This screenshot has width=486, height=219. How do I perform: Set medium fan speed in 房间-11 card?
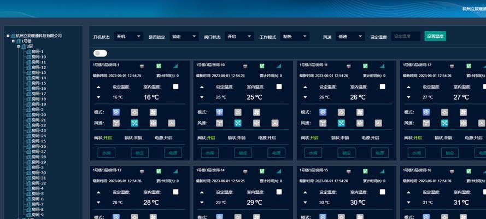[x=342, y=123]
